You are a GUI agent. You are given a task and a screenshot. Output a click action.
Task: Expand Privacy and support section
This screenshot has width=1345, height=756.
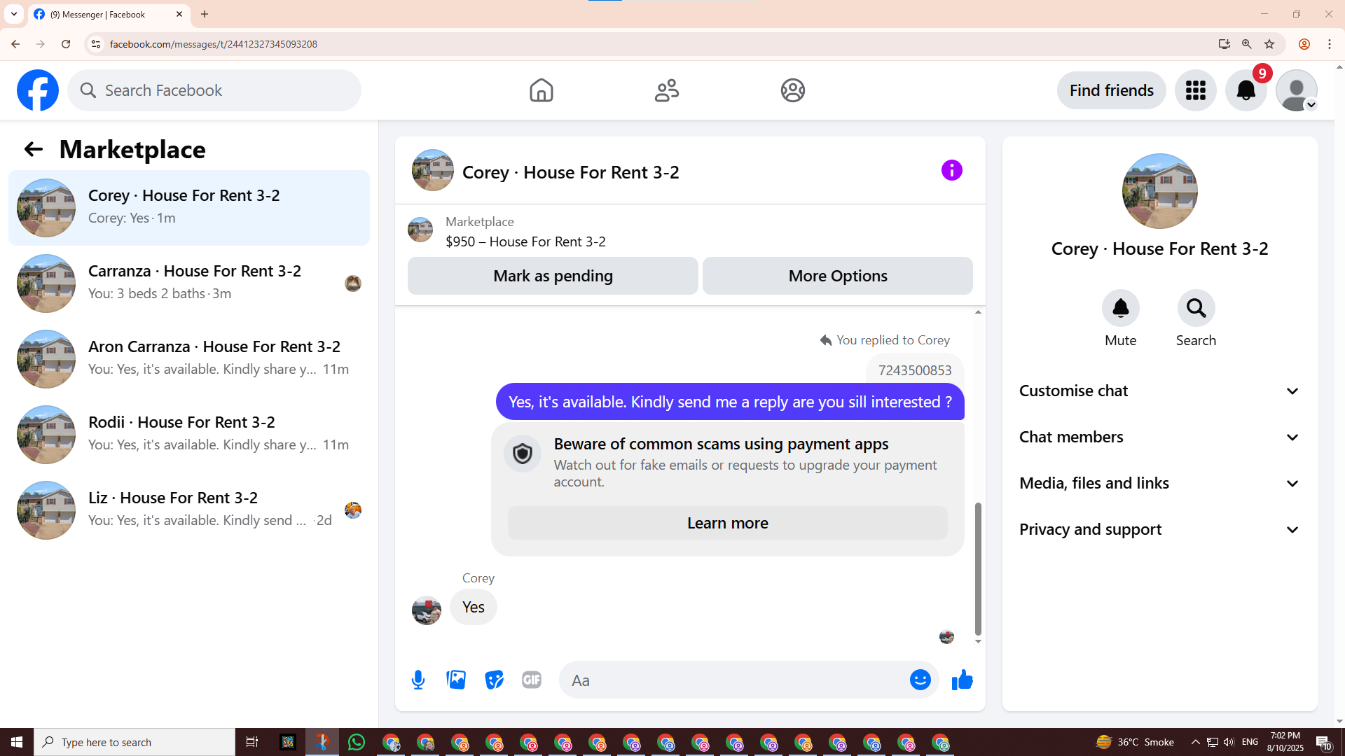point(1159,530)
